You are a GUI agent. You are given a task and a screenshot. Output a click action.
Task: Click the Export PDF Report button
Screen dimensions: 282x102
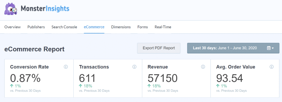159,48
